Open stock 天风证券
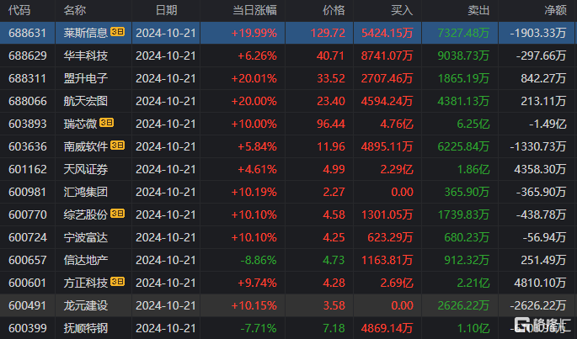Image resolution: width=577 pixels, height=339 pixels. (x=85, y=170)
